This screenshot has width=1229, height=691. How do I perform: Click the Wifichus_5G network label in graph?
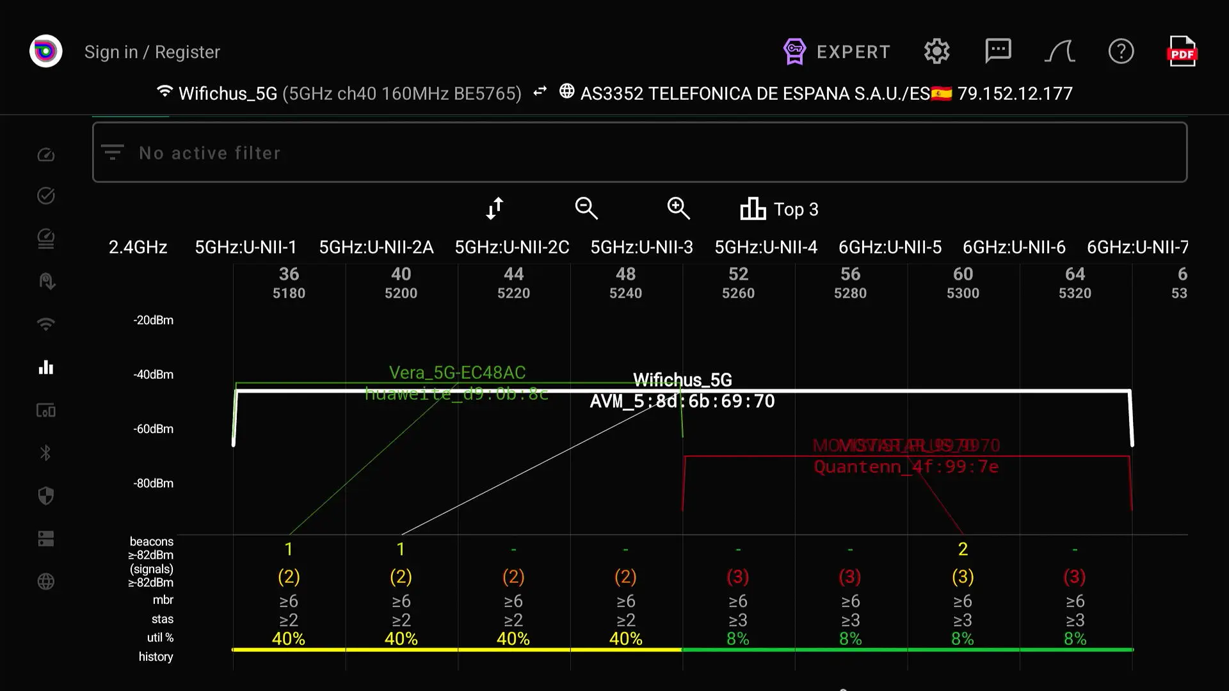(x=682, y=380)
